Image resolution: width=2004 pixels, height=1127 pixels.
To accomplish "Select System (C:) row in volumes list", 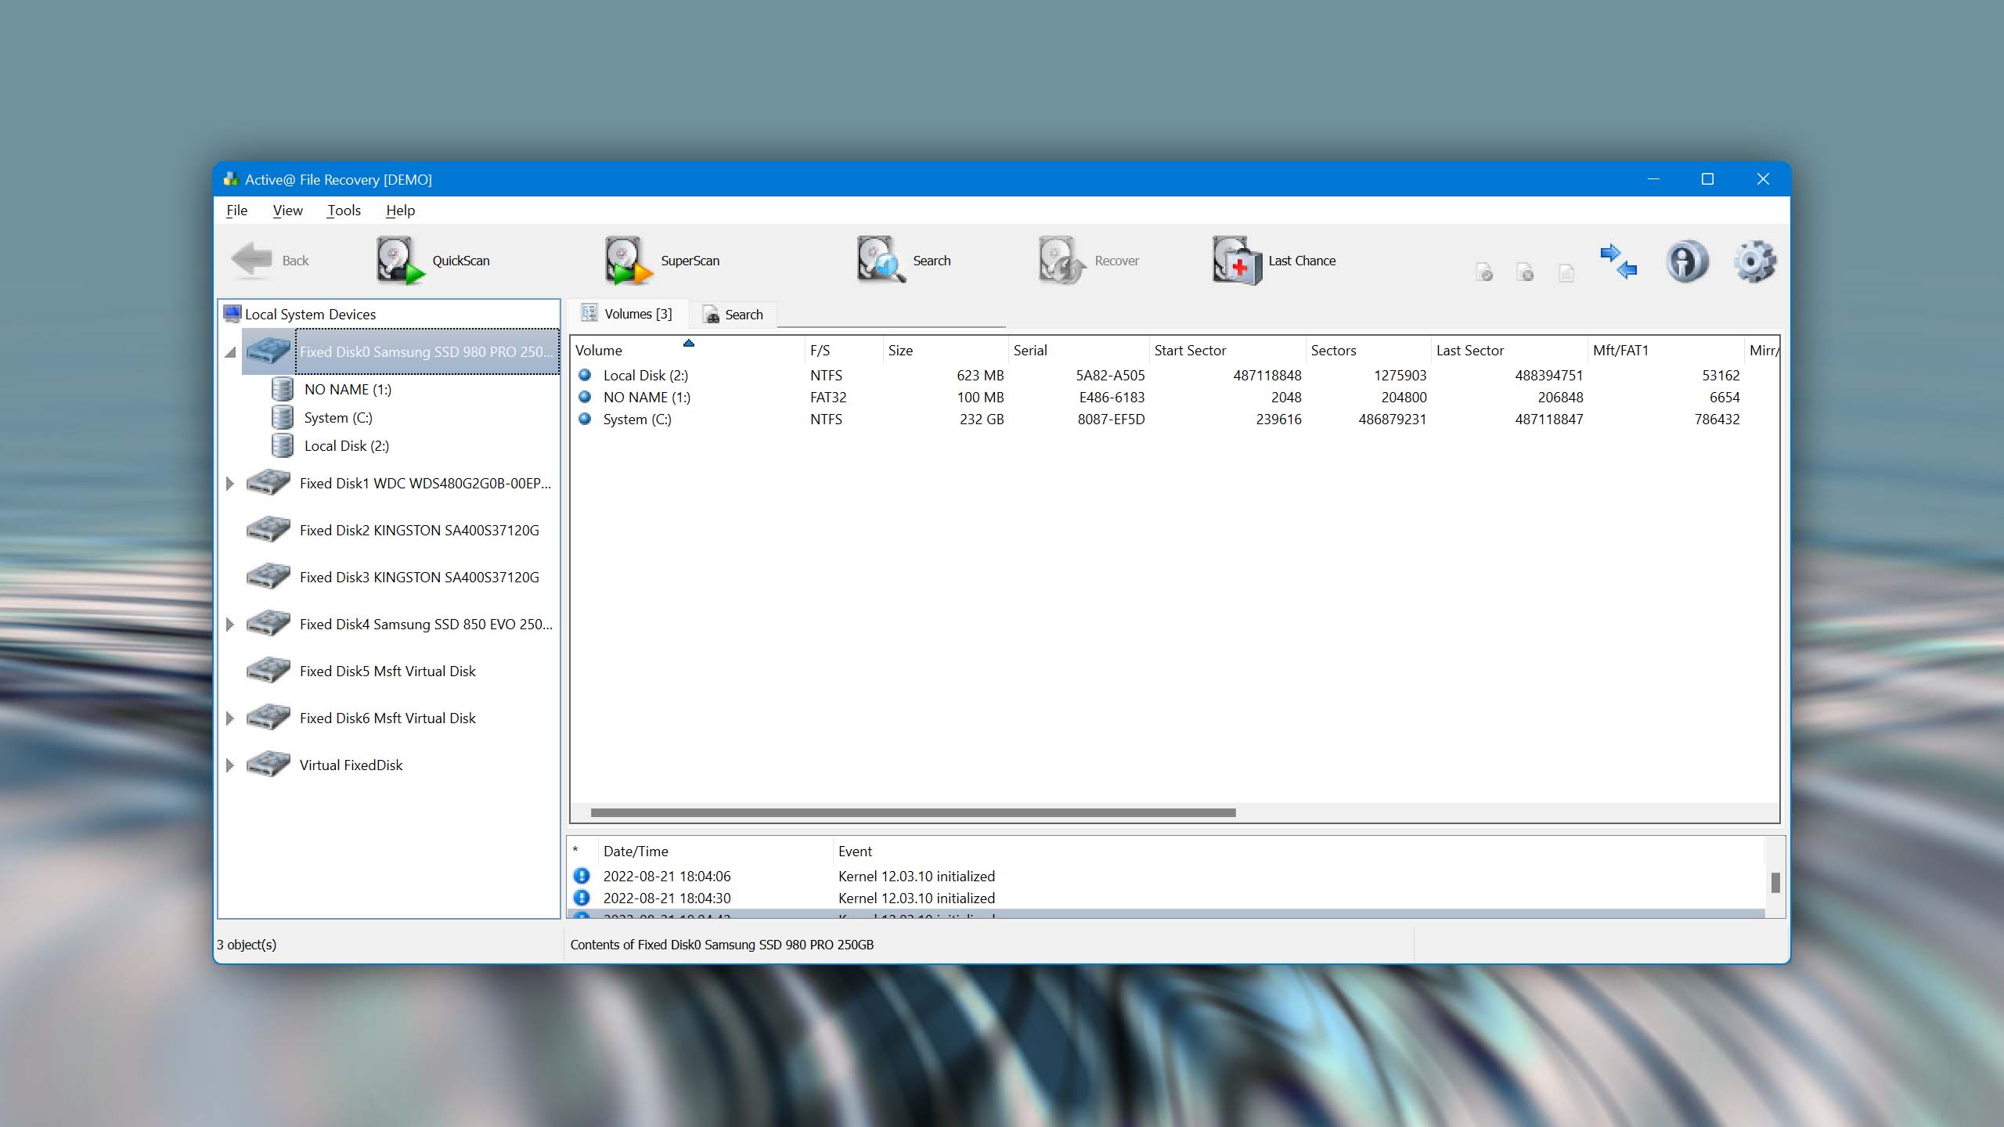I will 1174,419.
